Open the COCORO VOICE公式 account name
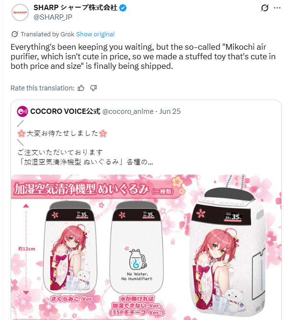 click(65, 111)
